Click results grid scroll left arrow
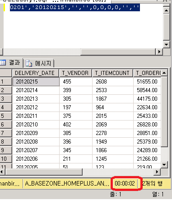The width and height of the screenshot is (172, 200). [x=2, y=172]
